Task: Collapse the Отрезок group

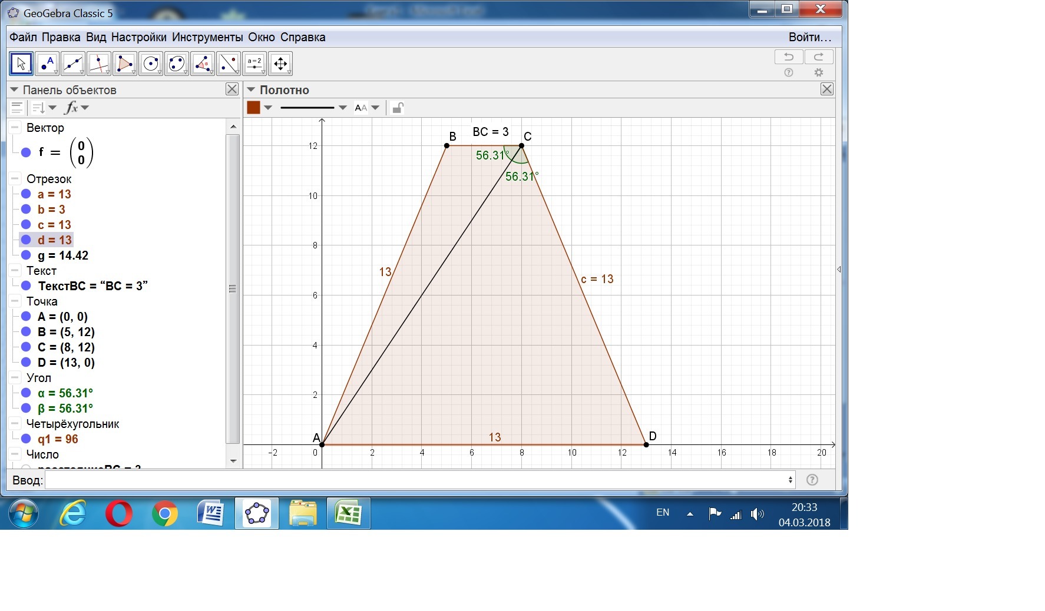Action: click(15, 179)
